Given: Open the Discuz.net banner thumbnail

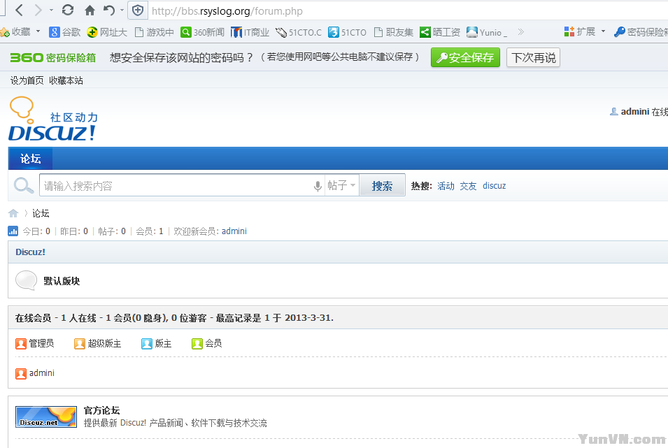Looking at the screenshot, I should (46, 417).
